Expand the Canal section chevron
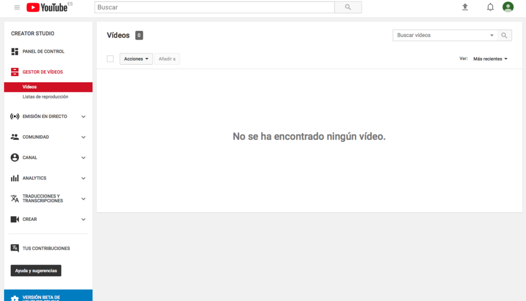The height and width of the screenshot is (301, 526). coord(83,157)
